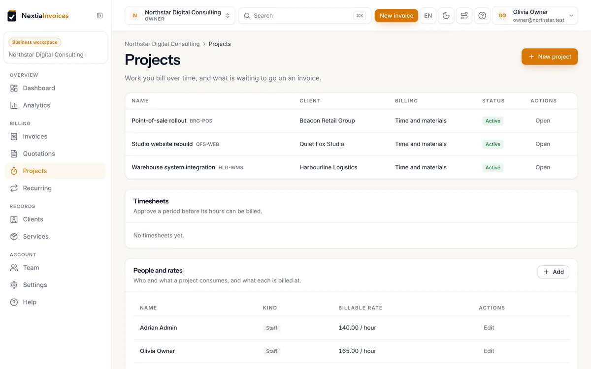The image size is (591, 369).
Task: Expand the Northstar Digital Consulting workspace switcher
Action: click(180, 16)
